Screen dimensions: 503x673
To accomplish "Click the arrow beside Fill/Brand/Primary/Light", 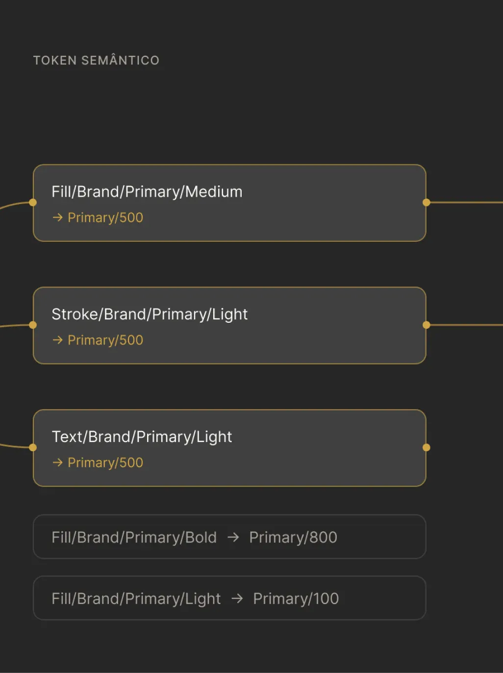I will [237, 598].
